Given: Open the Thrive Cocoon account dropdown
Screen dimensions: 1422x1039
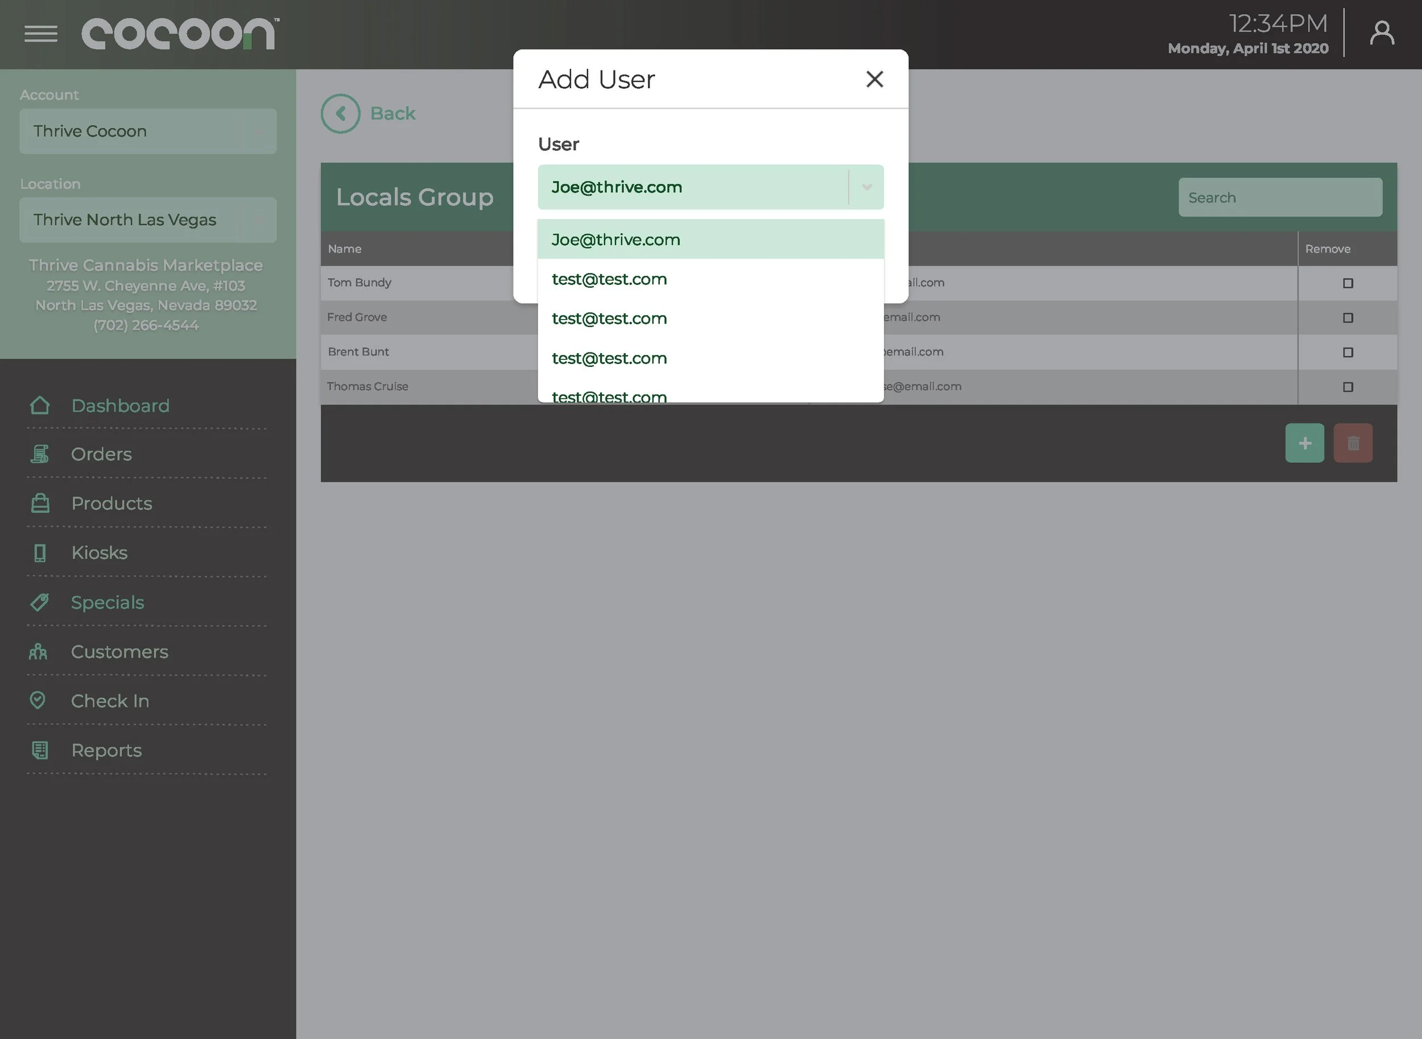Looking at the screenshot, I should click(x=148, y=131).
